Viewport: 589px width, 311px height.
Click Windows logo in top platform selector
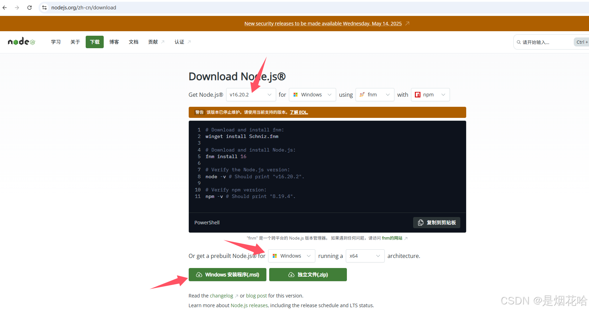point(296,95)
